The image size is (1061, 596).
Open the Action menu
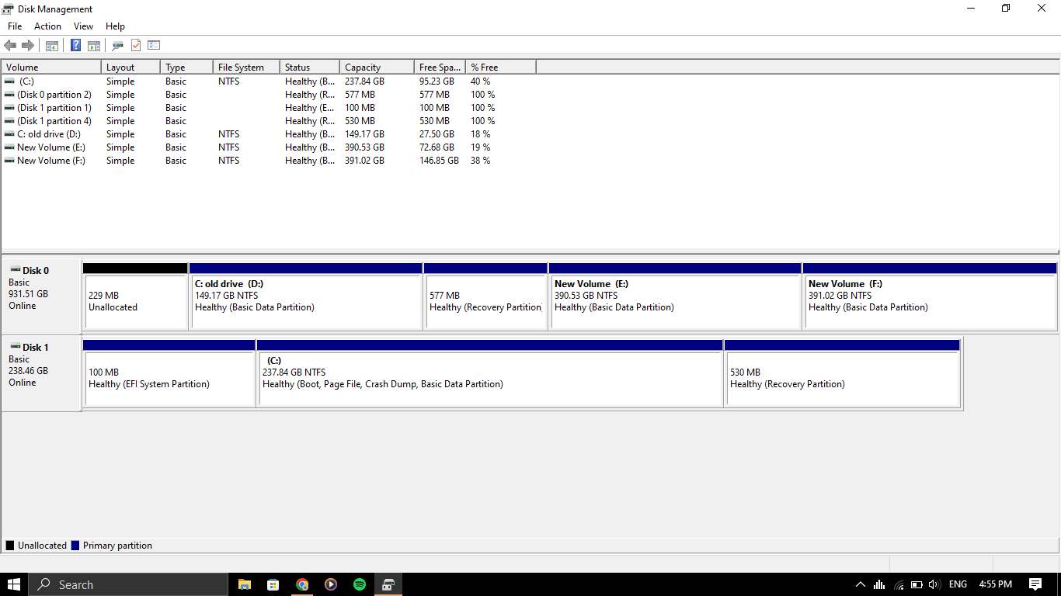pos(47,26)
